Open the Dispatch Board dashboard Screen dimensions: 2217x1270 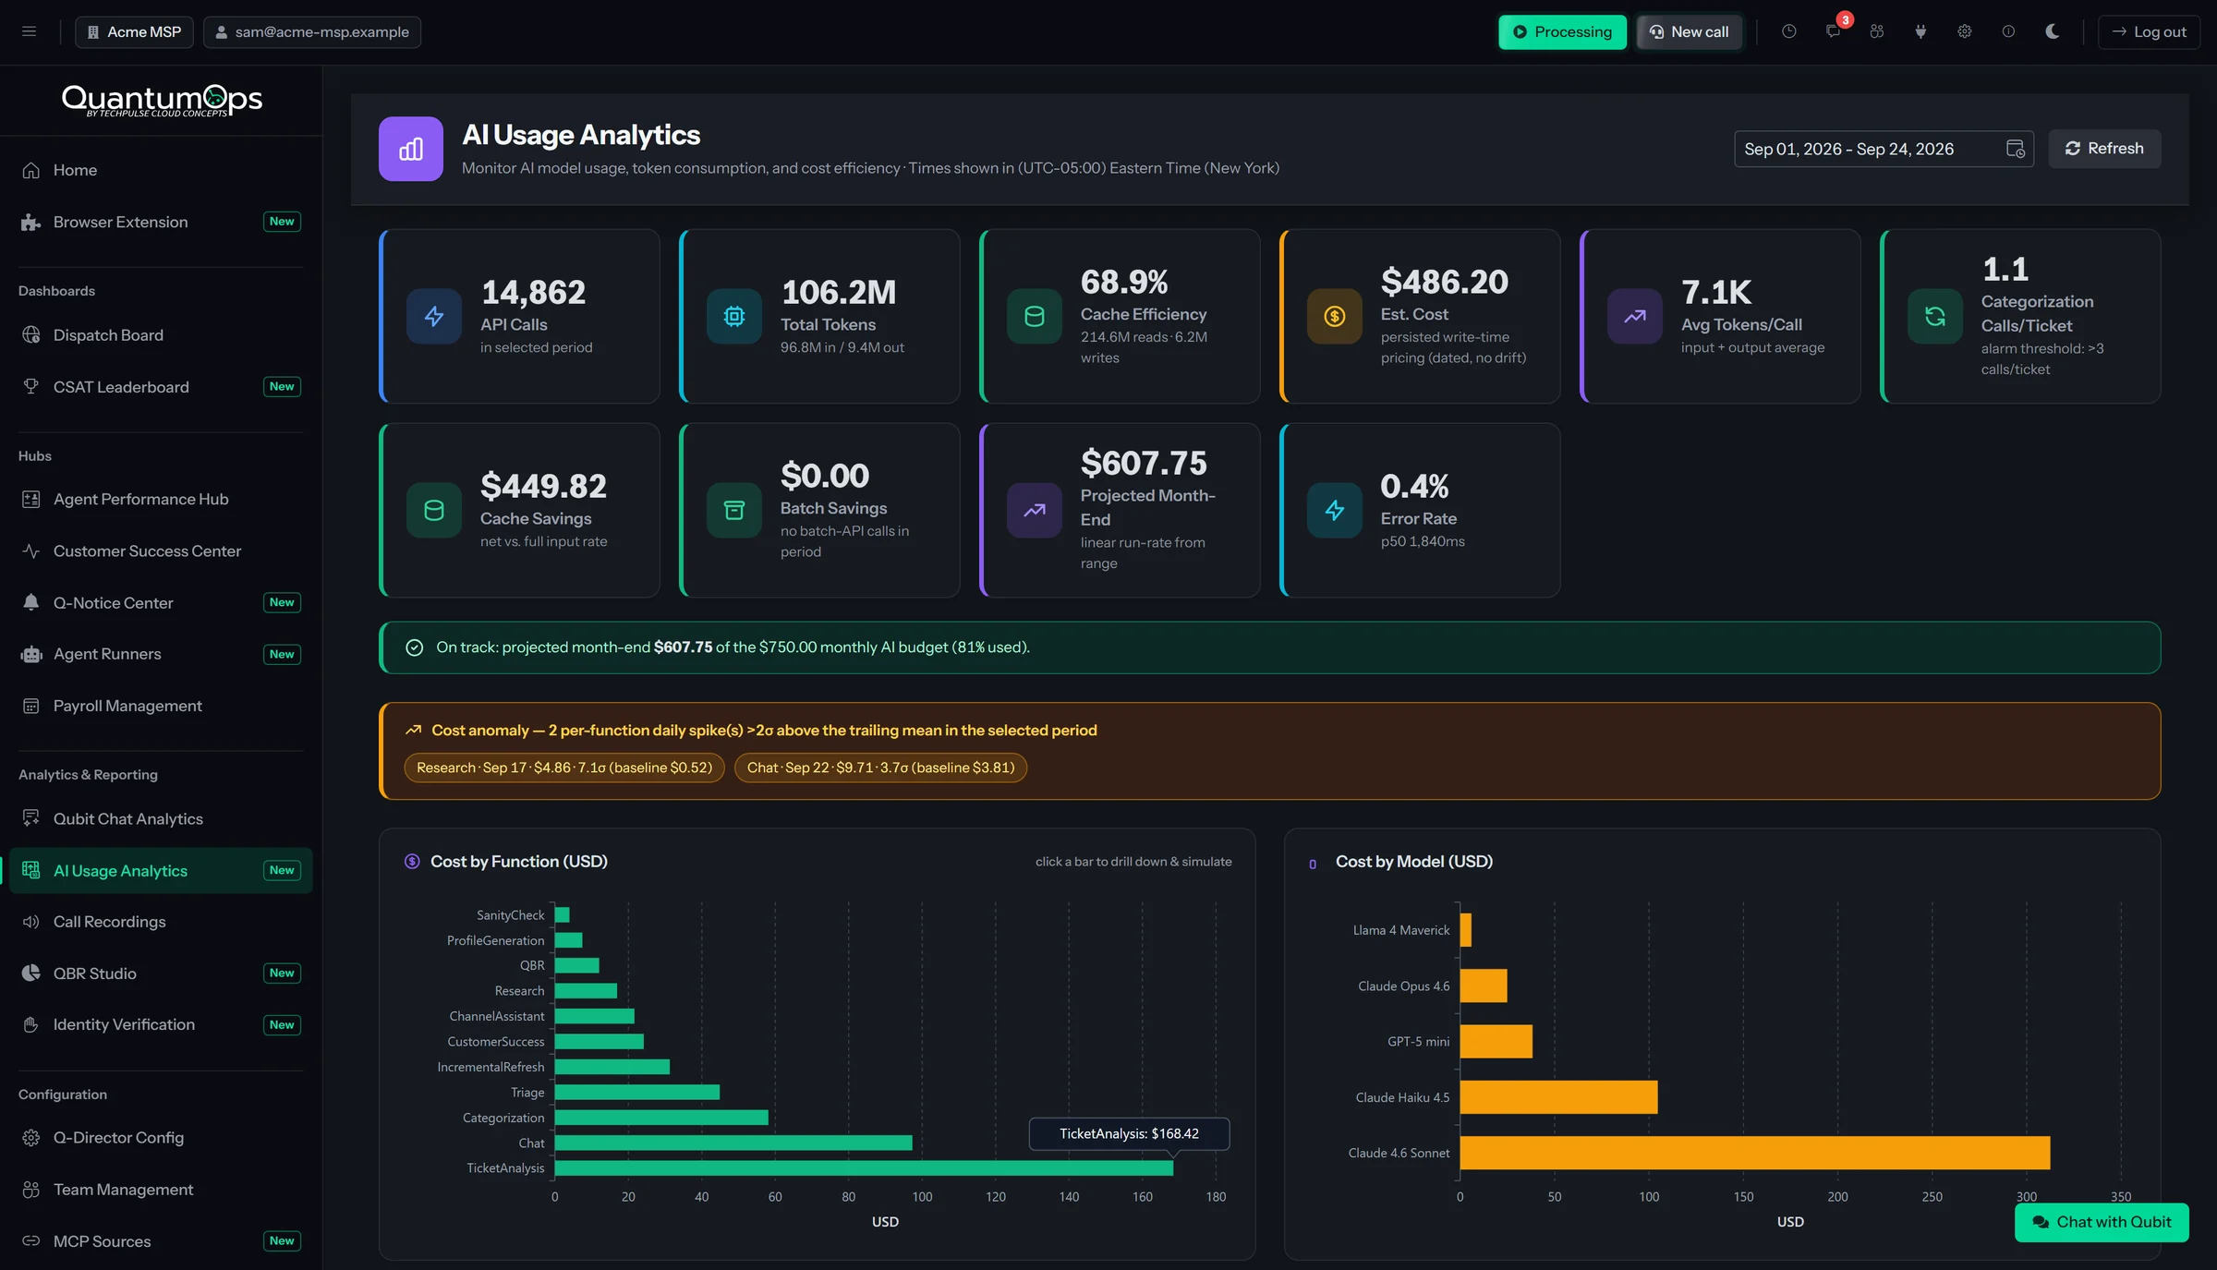click(x=161, y=335)
